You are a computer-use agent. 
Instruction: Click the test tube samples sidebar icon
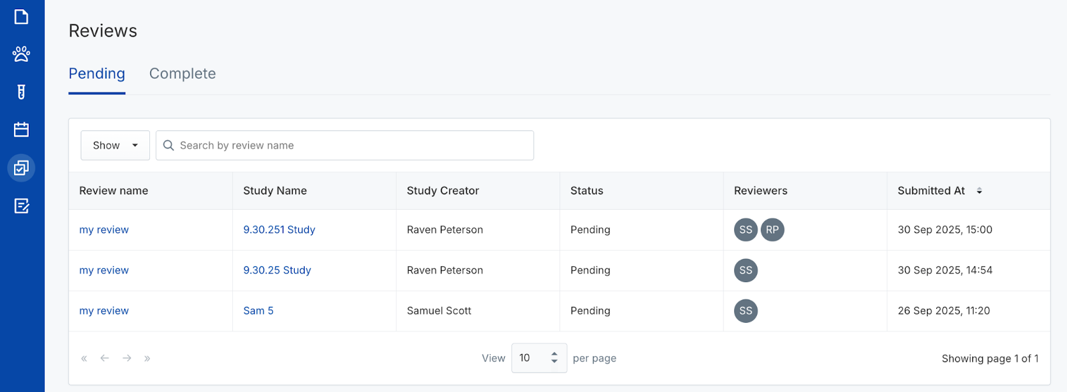[21, 92]
